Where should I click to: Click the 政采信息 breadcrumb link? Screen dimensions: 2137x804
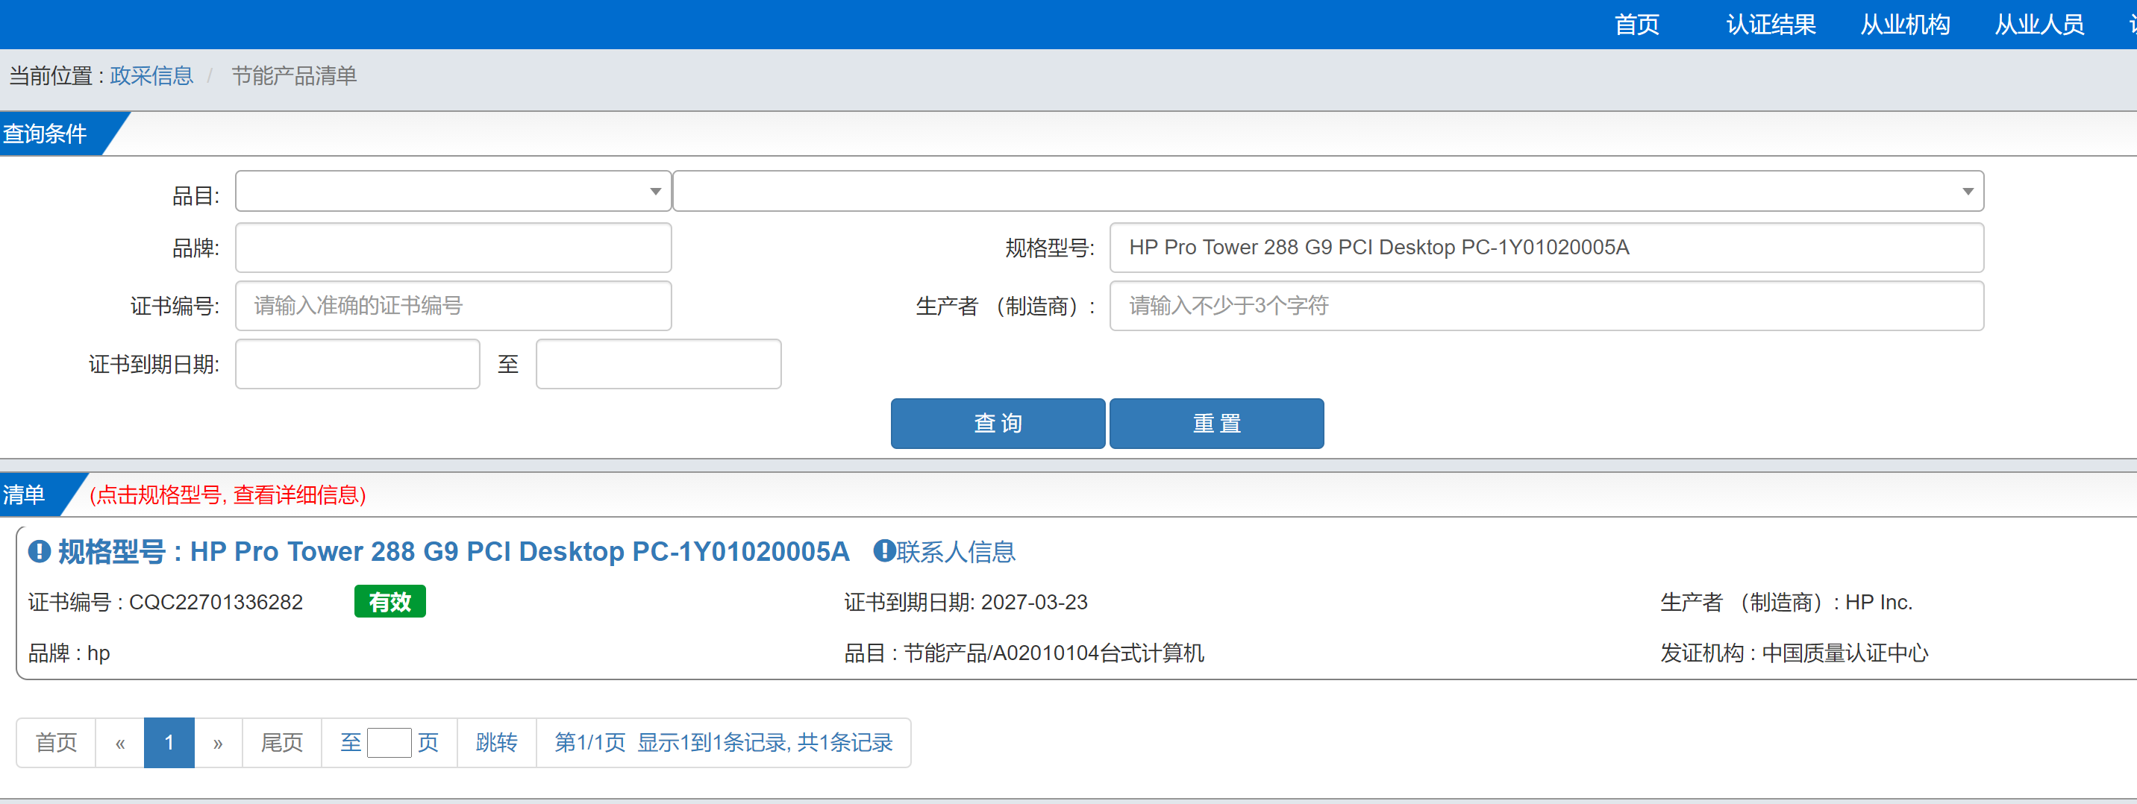click(x=151, y=76)
